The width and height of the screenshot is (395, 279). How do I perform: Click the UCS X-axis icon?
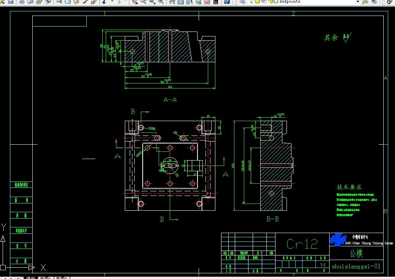[x=43, y=268]
